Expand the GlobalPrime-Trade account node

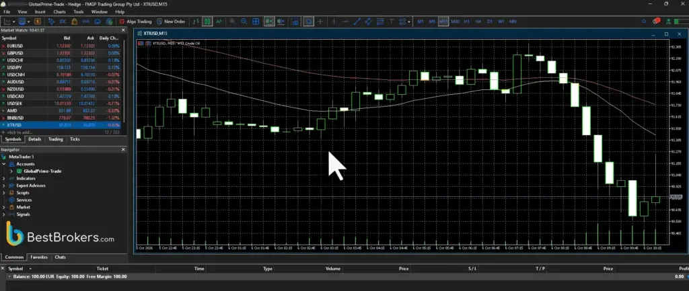point(11,171)
